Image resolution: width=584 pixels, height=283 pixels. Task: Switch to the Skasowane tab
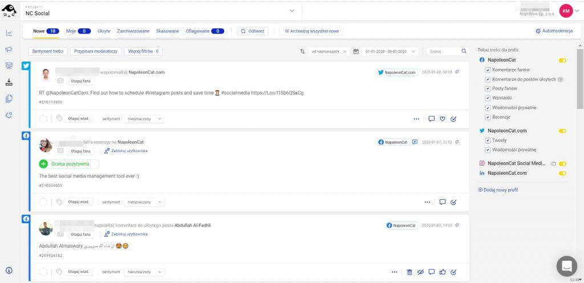click(168, 31)
